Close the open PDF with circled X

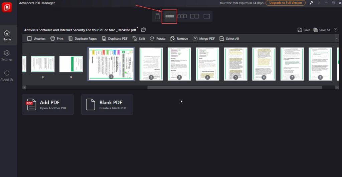335,30
